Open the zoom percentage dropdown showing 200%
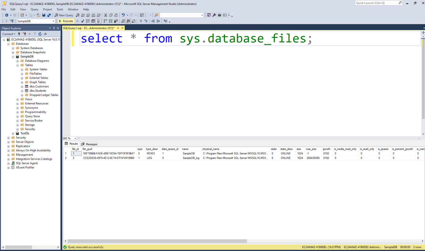This screenshot has width=425, height=251. coord(75,138)
